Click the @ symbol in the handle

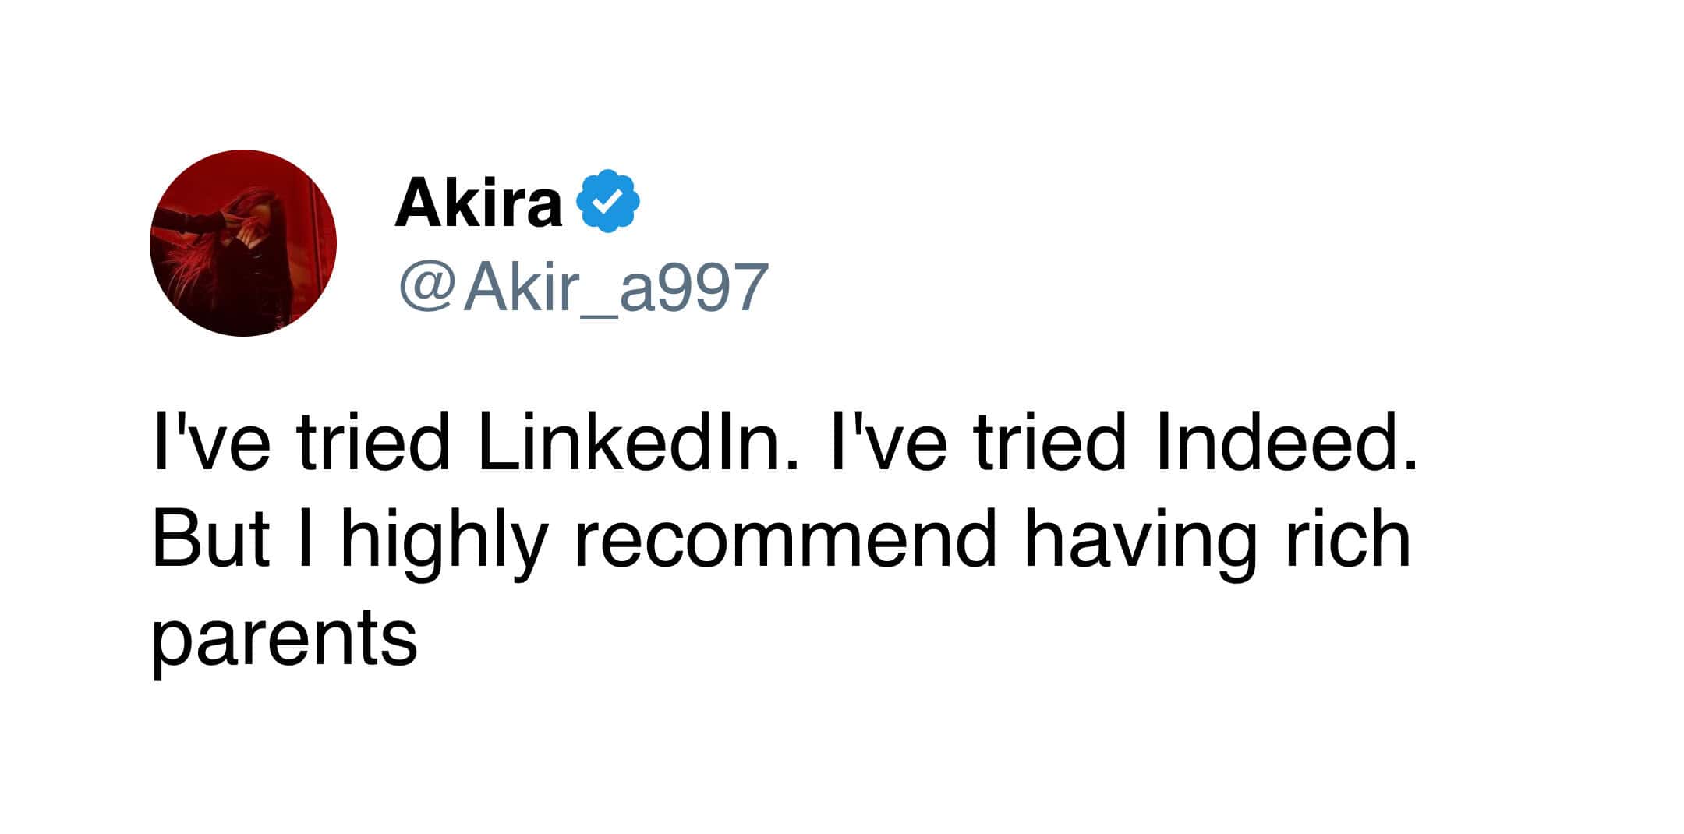(x=426, y=287)
